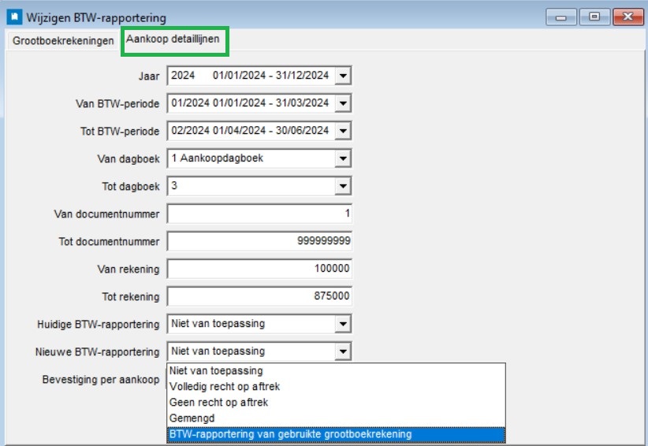The height and width of the screenshot is (446, 648).
Task: Click the '2024 01/01/2024 - 31/12/2024' Jaar value
Action: point(250,76)
